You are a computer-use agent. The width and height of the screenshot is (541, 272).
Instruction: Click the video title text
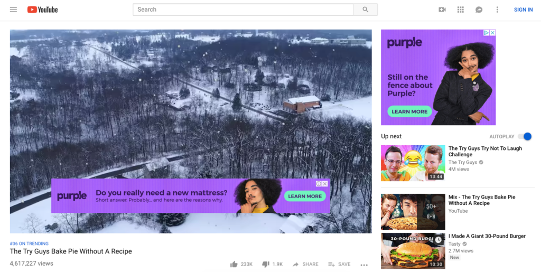click(x=71, y=251)
